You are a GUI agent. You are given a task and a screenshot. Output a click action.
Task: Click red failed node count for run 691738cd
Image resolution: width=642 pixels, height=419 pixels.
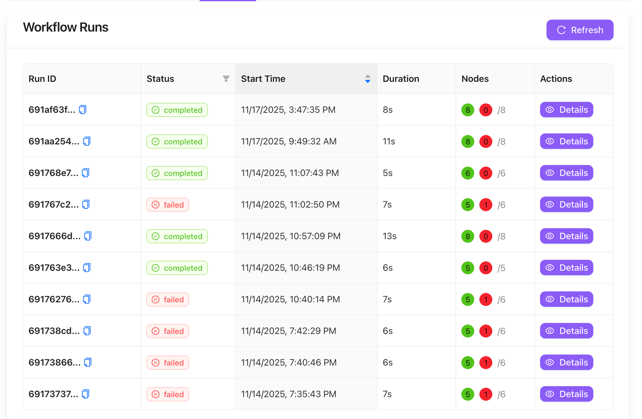486,331
